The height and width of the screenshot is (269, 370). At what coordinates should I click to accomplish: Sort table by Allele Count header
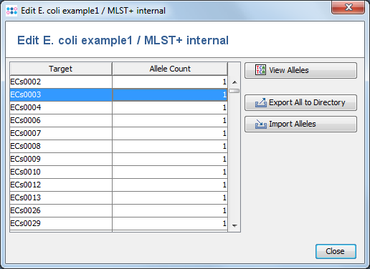tap(170, 69)
